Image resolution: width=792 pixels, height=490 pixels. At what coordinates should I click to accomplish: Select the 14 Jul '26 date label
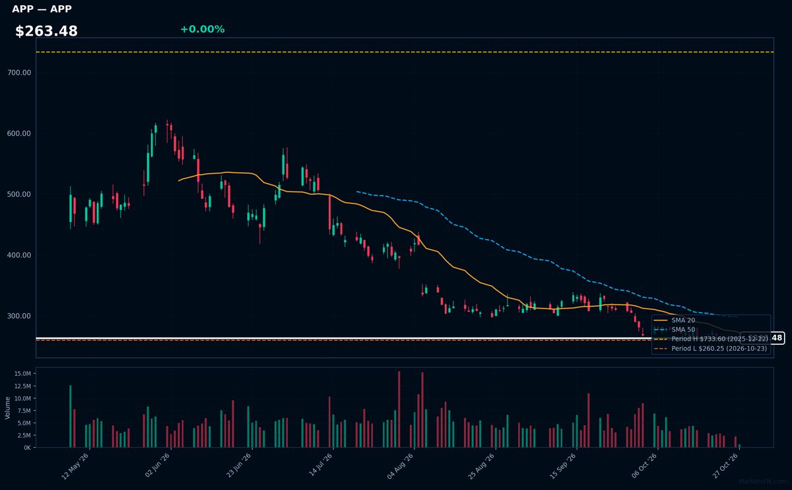[x=320, y=467]
